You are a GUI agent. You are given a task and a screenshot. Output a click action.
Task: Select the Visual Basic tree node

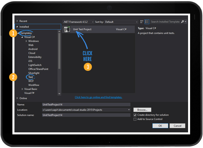31,89
